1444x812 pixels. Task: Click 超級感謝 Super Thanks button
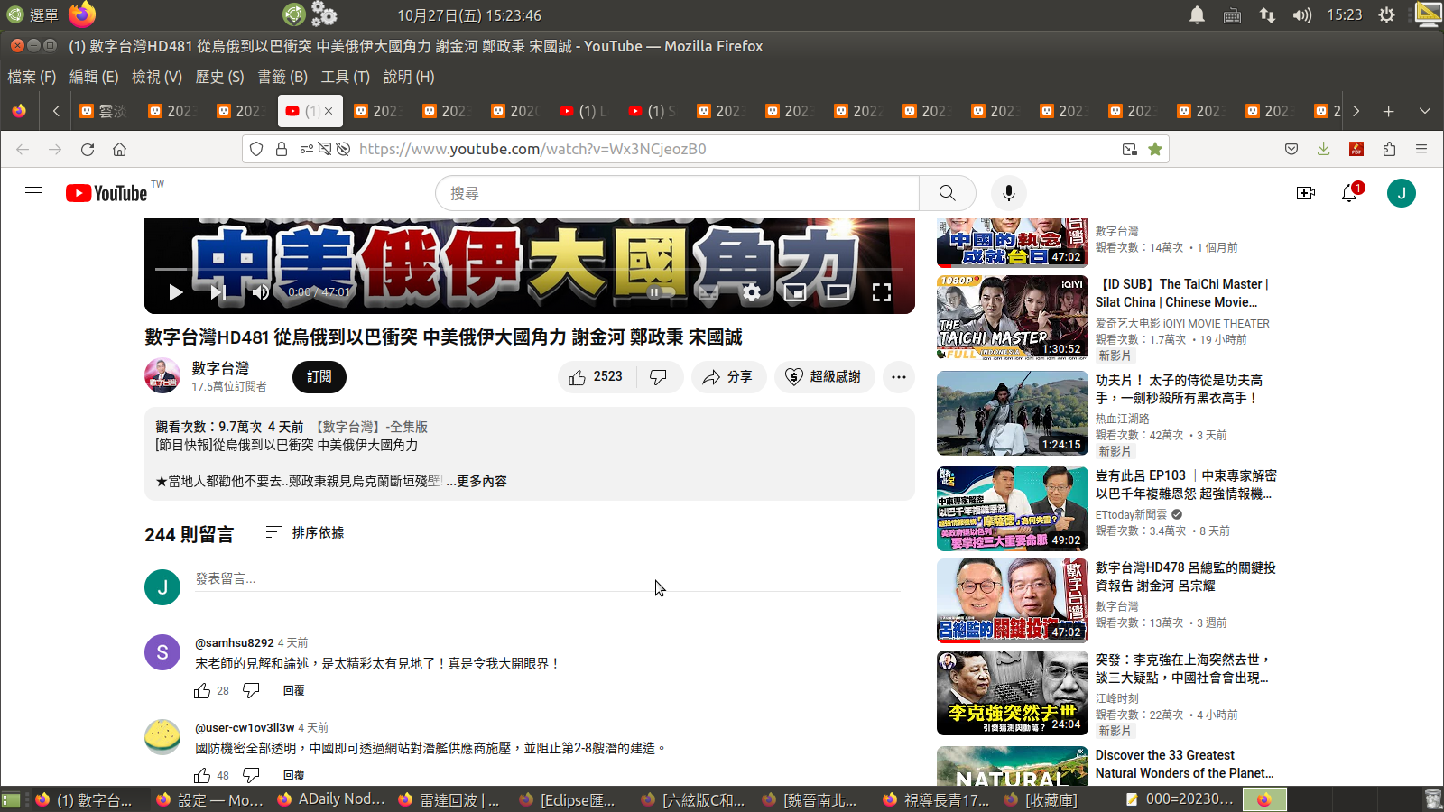[824, 377]
